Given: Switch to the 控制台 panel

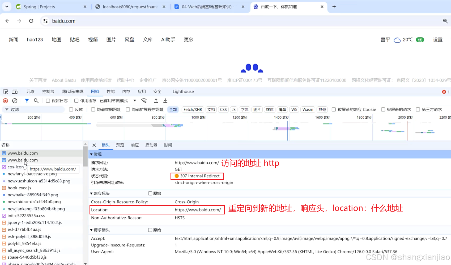Looking at the screenshot, I should coord(48,92).
